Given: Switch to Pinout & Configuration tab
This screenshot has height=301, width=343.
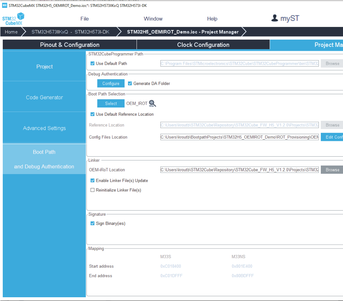Looking at the screenshot, I should coord(70,45).
